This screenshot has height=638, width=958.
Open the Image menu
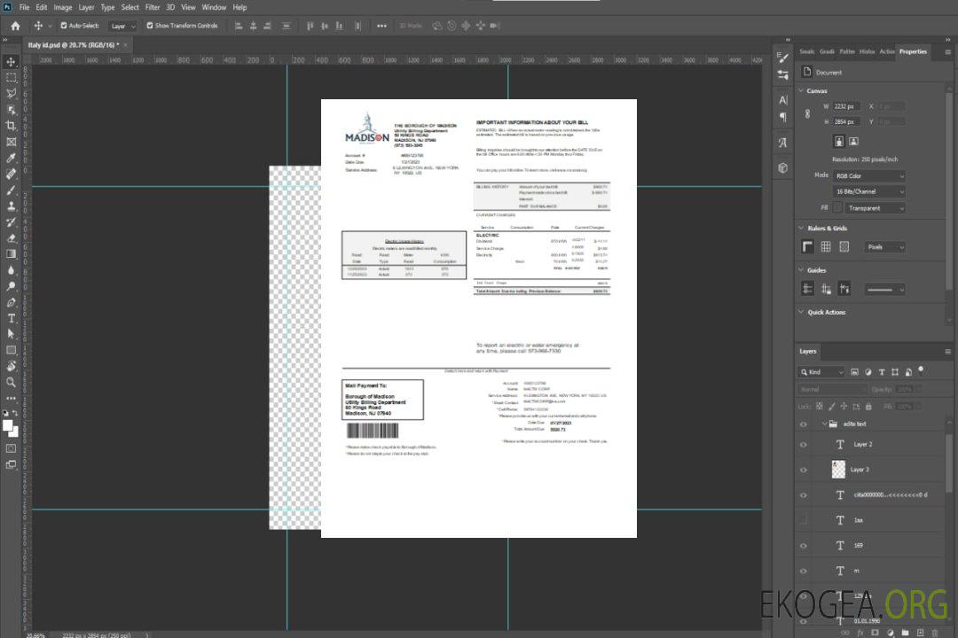(x=62, y=7)
